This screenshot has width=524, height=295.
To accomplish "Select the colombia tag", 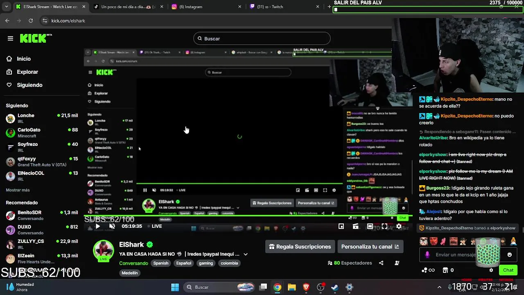I will click(x=229, y=263).
